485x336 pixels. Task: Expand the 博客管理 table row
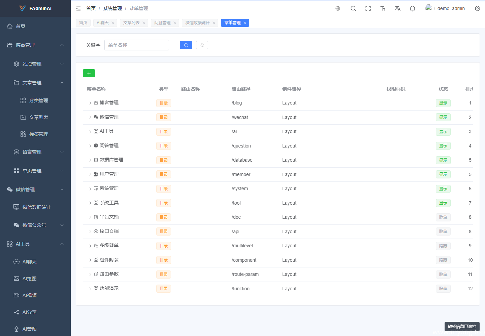[x=90, y=103]
